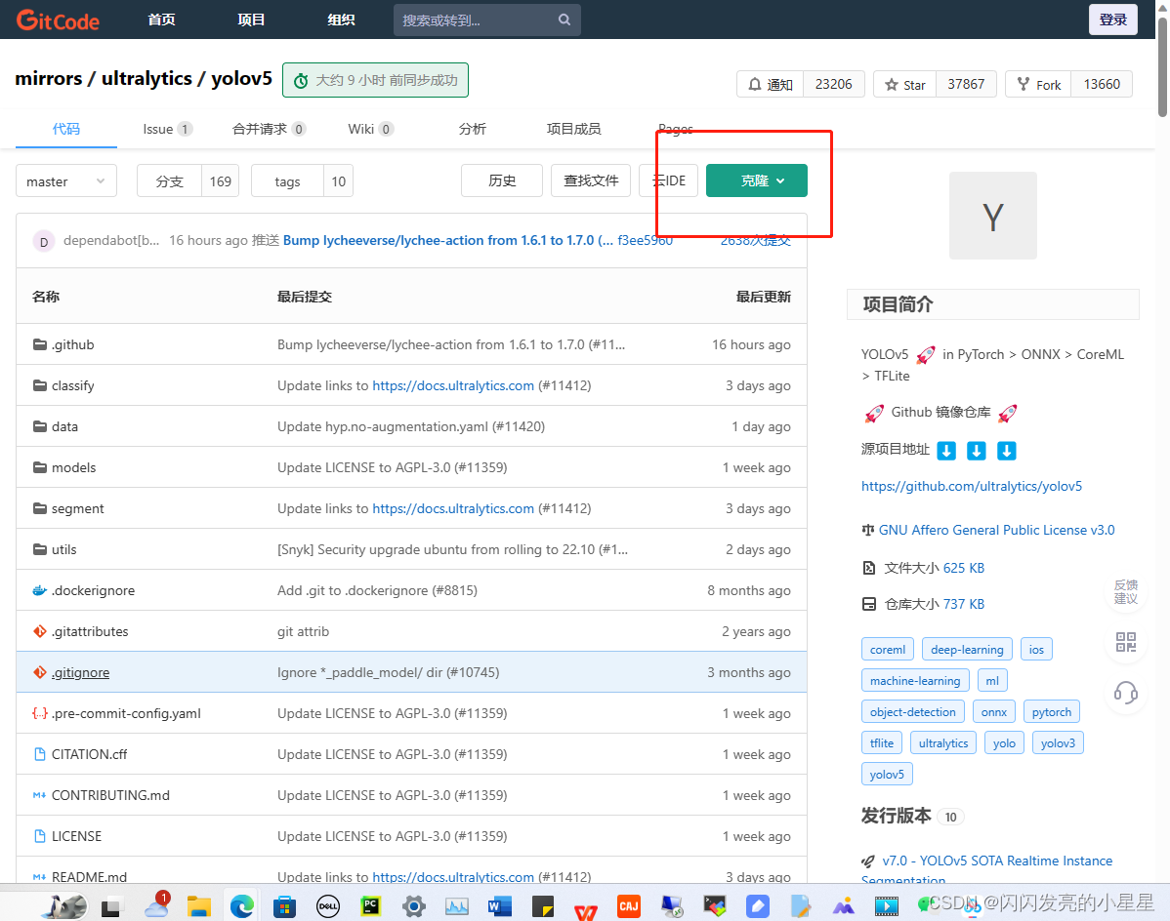Open the utils folder name
The image size is (1170, 921).
(x=63, y=549)
